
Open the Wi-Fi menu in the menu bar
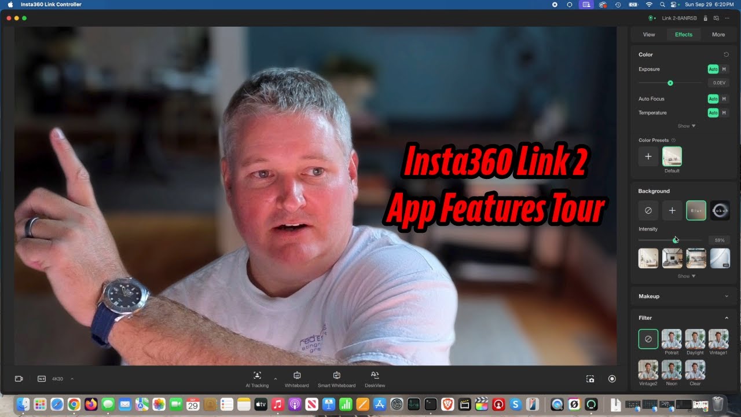(x=649, y=4)
